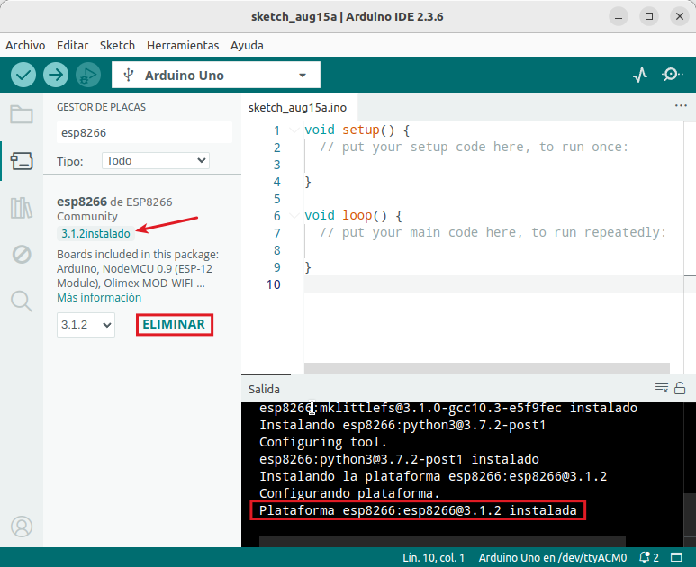This screenshot has width=696, height=567.
Task: Open the Arduino Uno board selector dropdown
Action: (216, 75)
